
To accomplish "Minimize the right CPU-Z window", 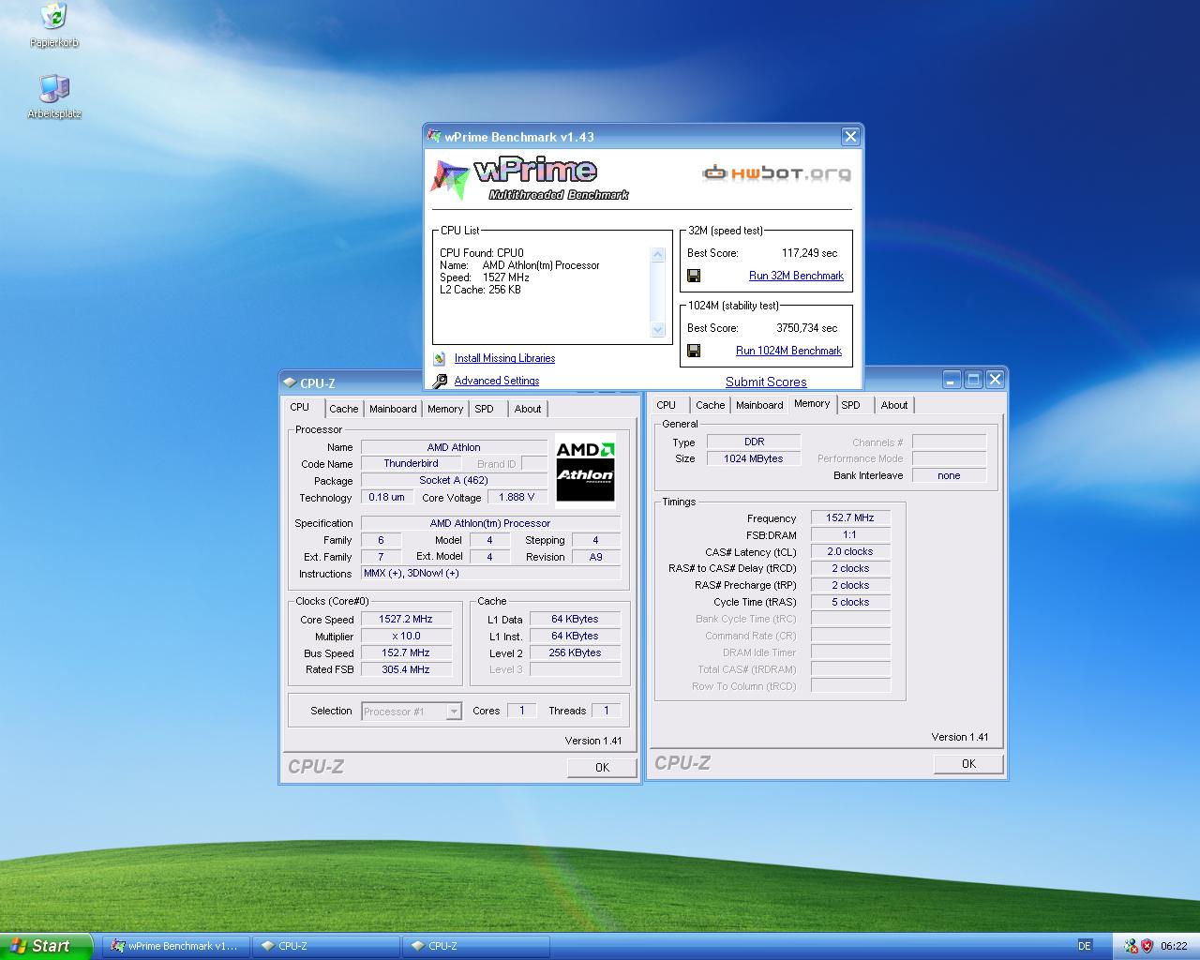I will 952,380.
